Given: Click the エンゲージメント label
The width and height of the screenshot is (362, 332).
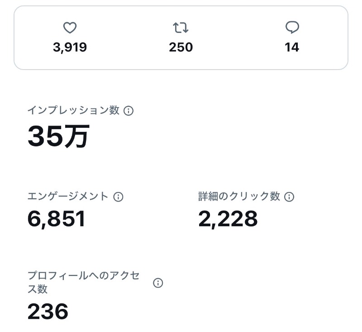Looking at the screenshot, I should point(68,196).
